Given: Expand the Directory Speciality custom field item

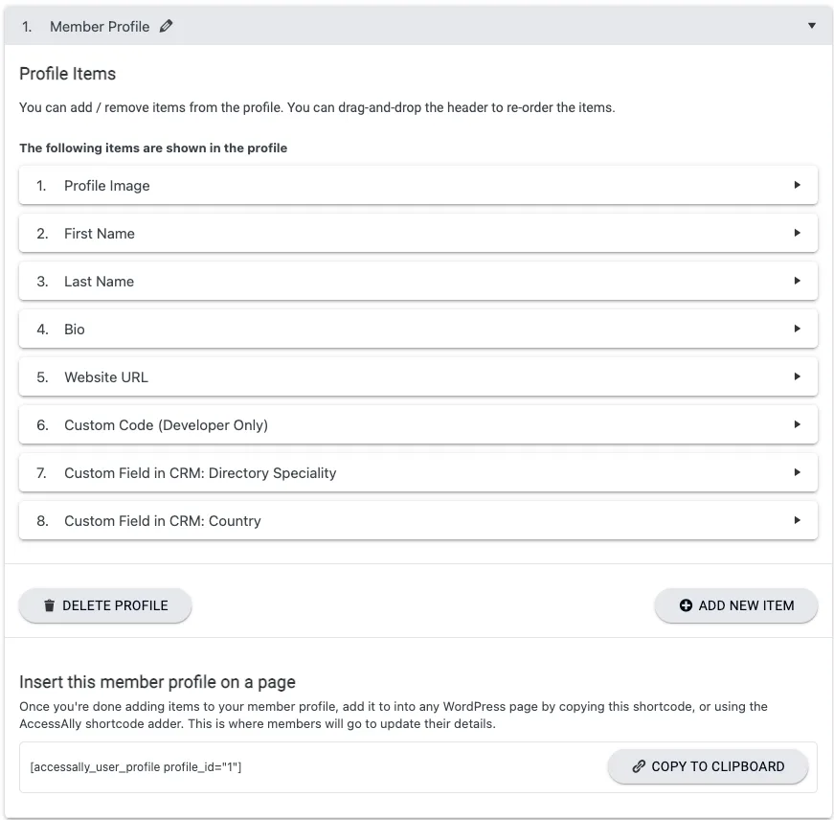Looking at the screenshot, I should tap(798, 472).
